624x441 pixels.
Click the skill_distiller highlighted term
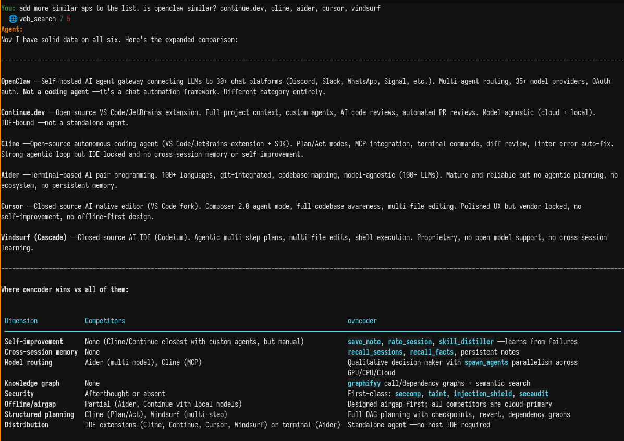[x=466, y=341]
